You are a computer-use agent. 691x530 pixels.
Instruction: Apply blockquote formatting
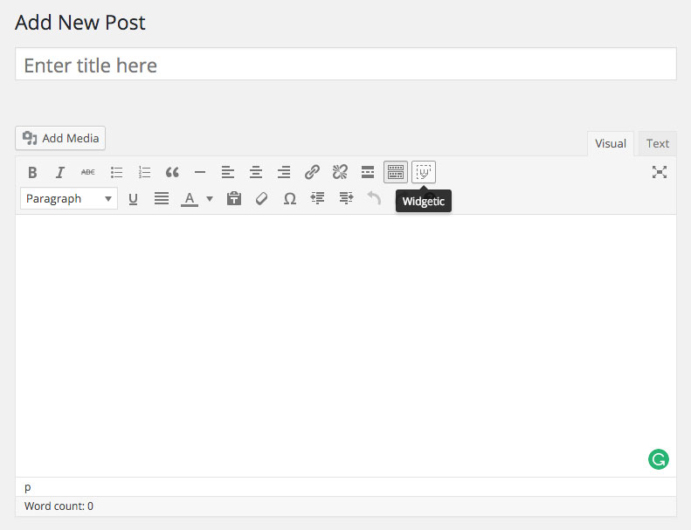tap(172, 172)
